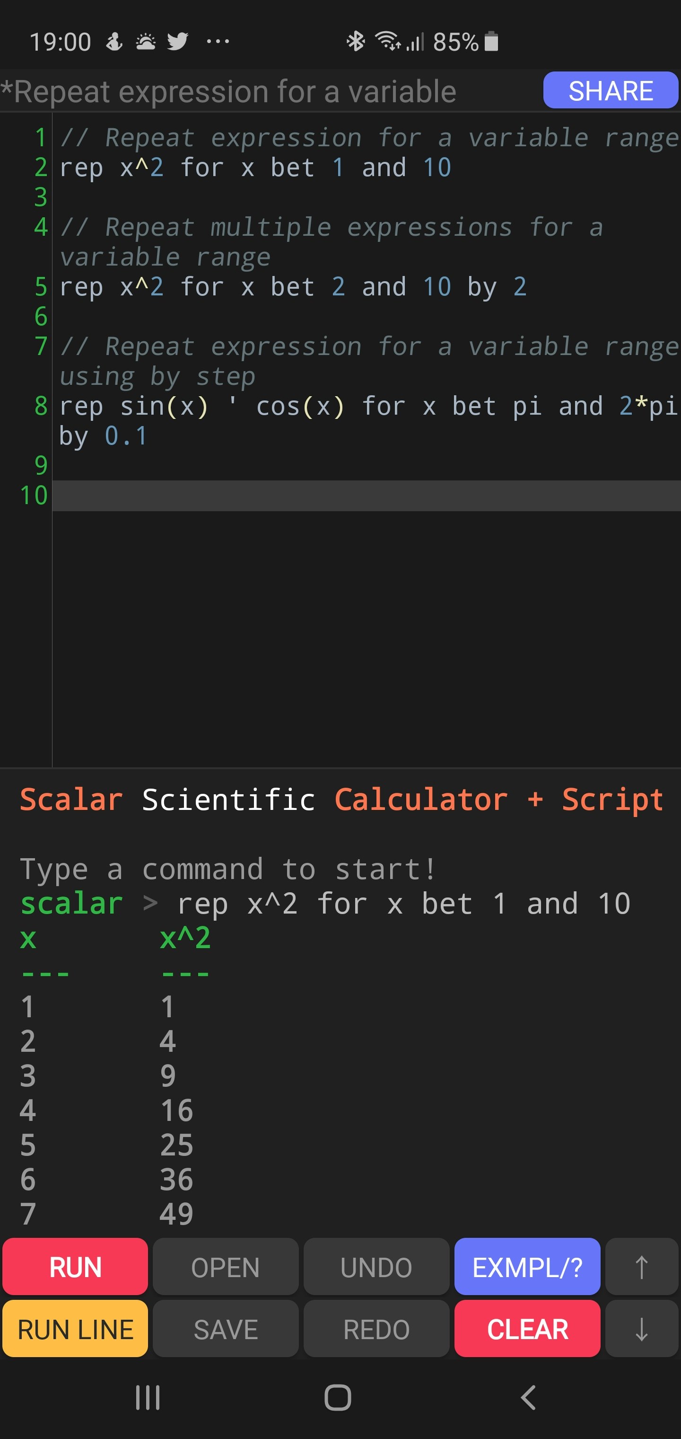The image size is (681, 1439).
Task: Edit the script title field
Action: click(229, 91)
